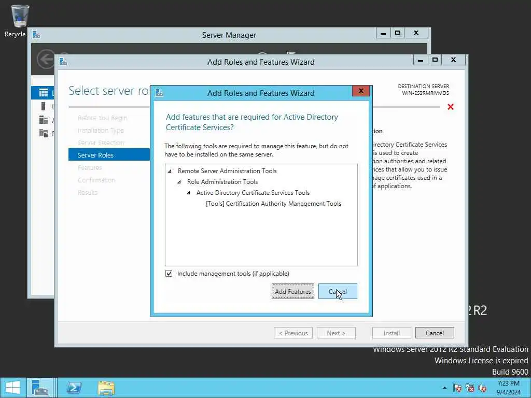Minimize the Server Manager window
Image resolution: width=531 pixels, height=398 pixels.
click(383, 33)
